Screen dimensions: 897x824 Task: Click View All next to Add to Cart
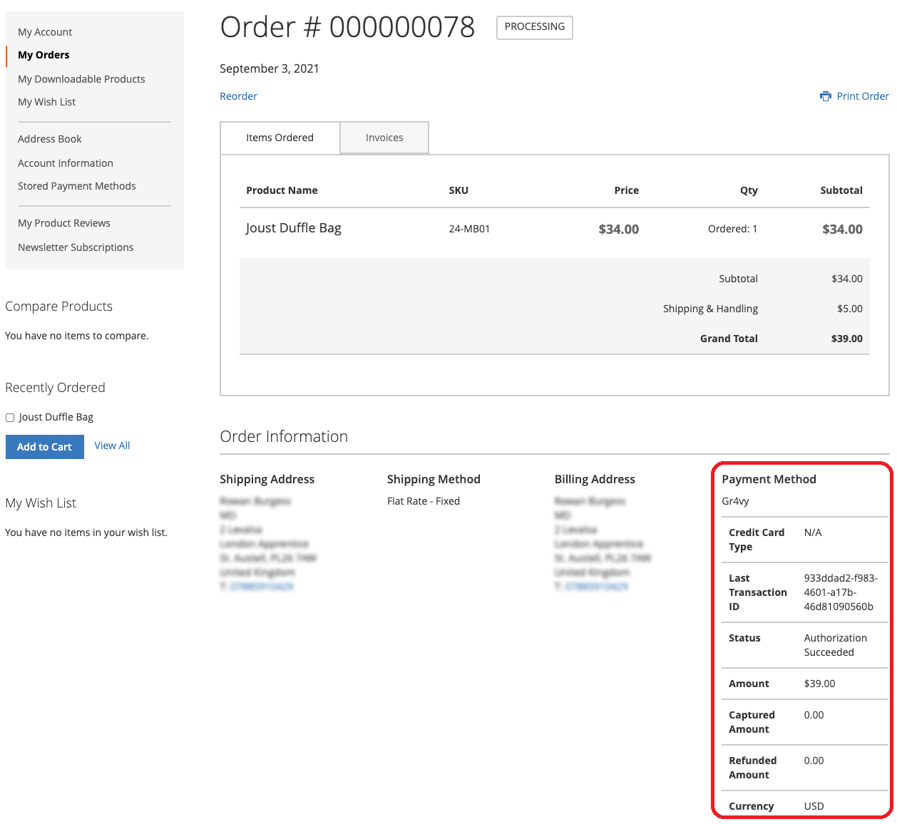pos(112,445)
